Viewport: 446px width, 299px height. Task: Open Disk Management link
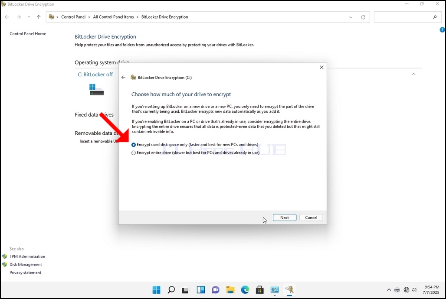[x=26, y=264]
